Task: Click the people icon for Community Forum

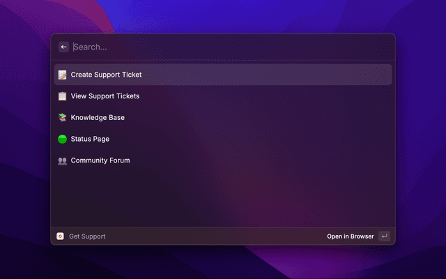Action: (62, 161)
